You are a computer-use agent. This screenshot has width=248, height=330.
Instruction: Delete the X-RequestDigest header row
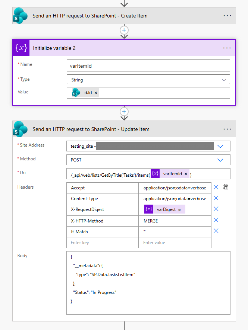(x=216, y=209)
